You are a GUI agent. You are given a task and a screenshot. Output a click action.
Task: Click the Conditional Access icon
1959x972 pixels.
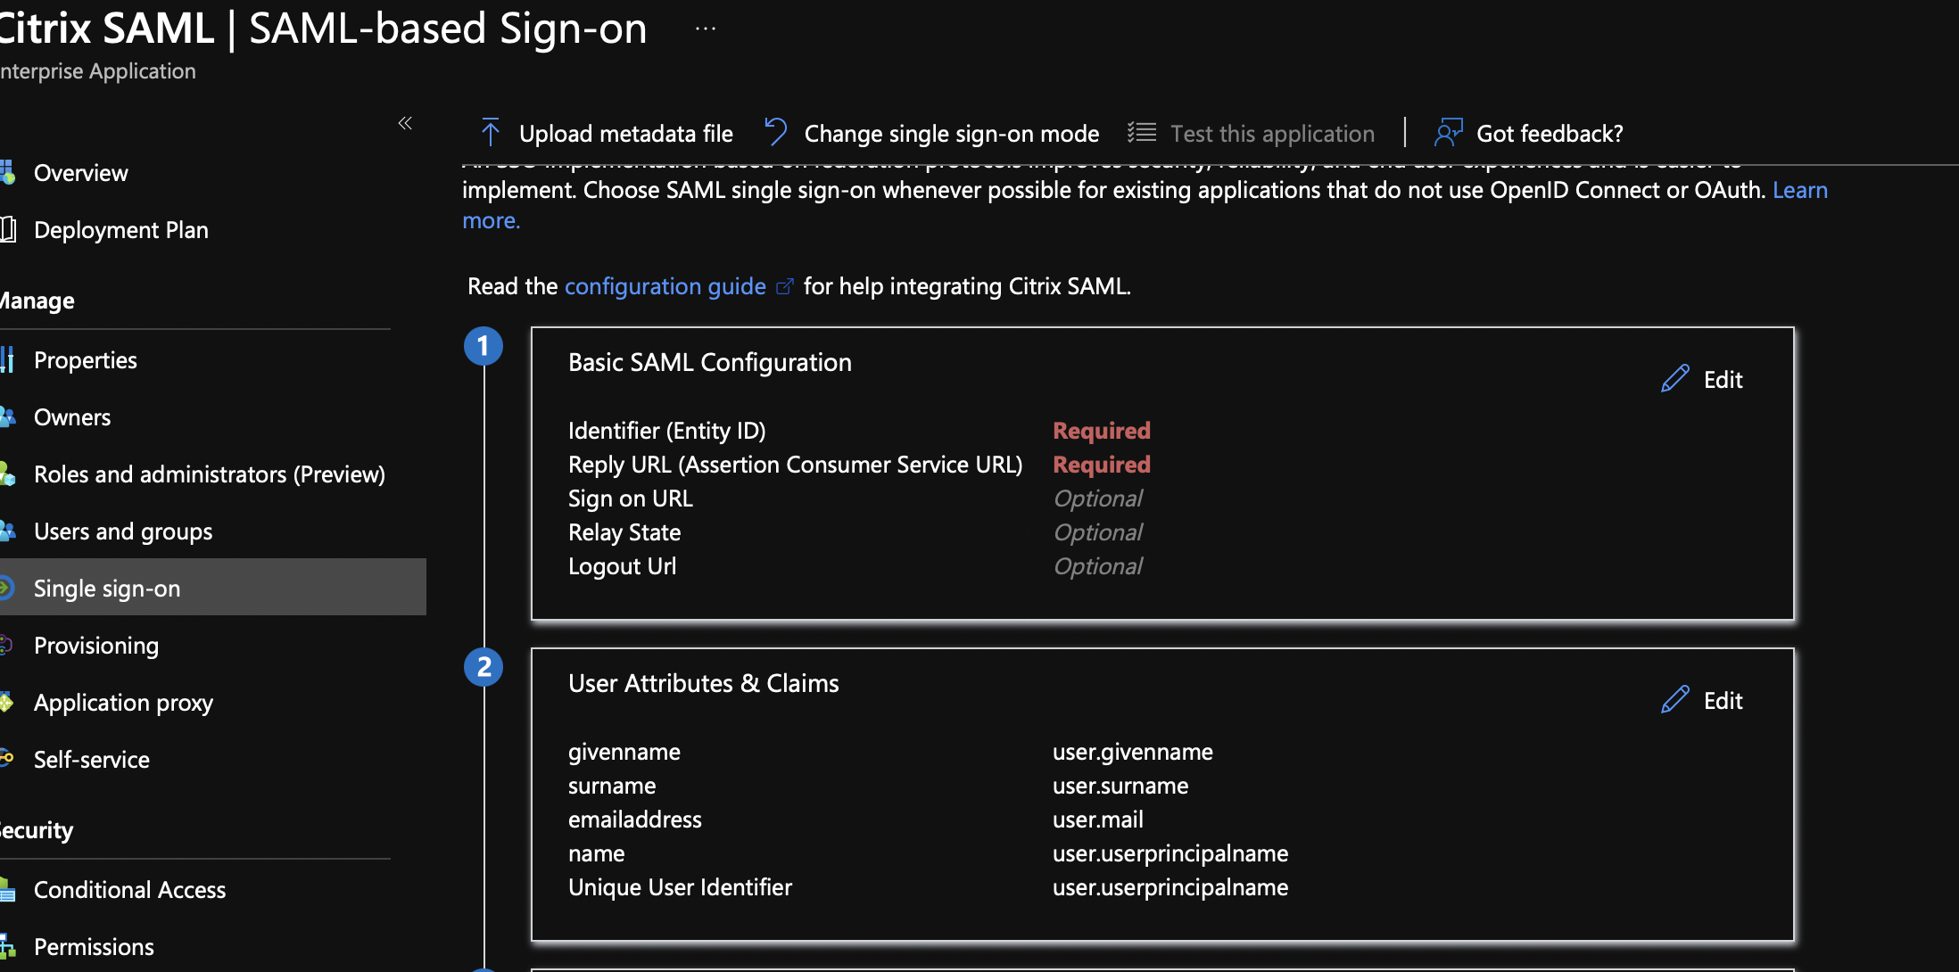(7, 889)
